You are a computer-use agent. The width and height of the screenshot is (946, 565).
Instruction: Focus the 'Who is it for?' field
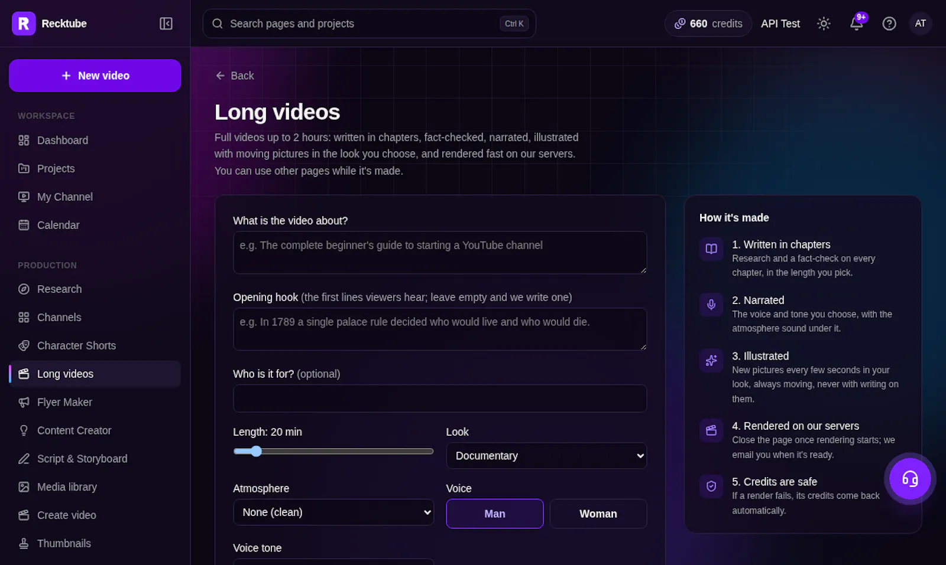click(440, 399)
